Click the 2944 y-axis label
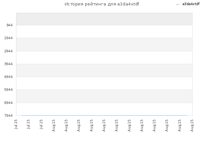This screenshot has height=154, width=205. 8,51
